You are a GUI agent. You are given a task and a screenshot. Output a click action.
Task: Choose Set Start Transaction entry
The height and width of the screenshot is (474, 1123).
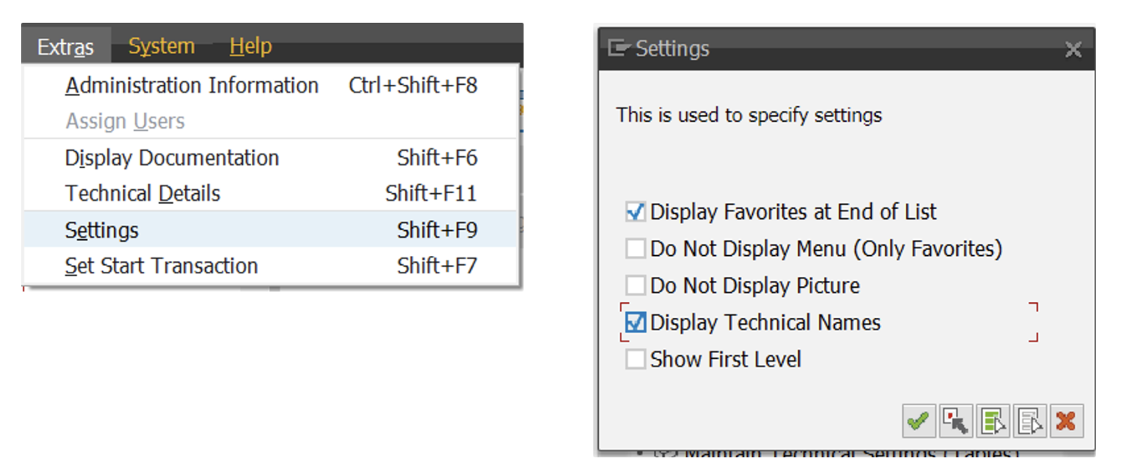(271, 266)
